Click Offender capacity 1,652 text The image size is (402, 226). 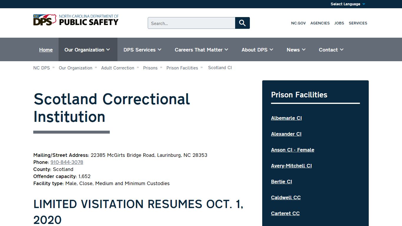pos(62,176)
